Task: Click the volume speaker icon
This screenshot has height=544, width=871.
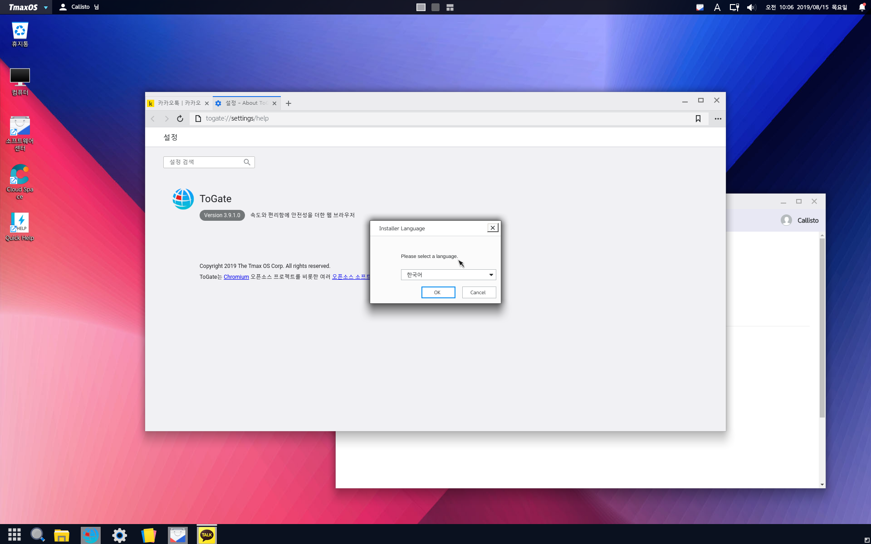Action: pos(751,7)
